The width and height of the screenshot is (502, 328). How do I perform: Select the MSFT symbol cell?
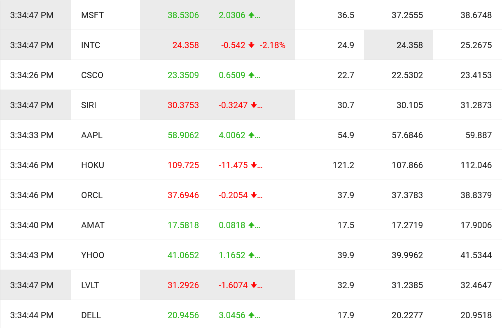[105, 15]
